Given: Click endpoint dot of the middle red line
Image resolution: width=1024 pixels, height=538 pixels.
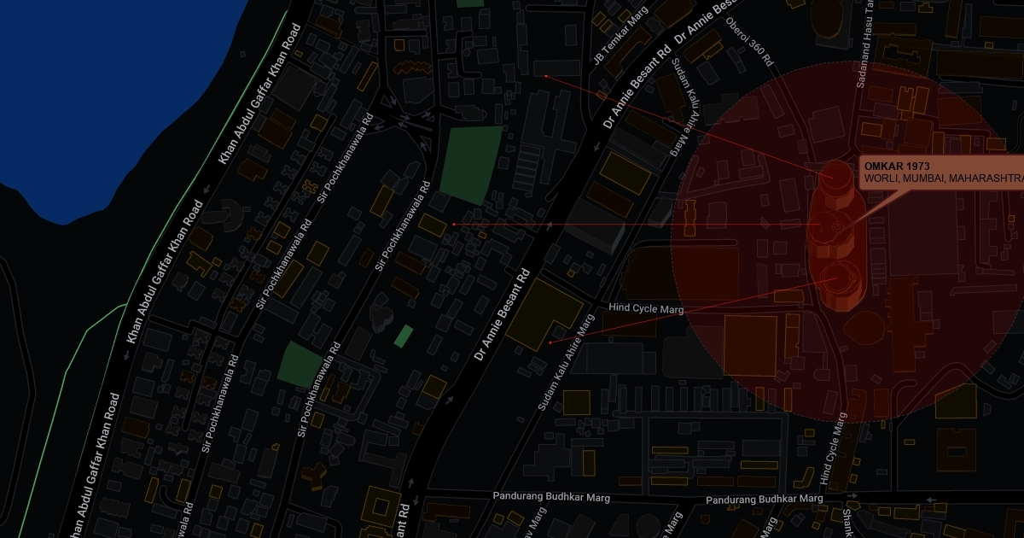Looking at the screenshot, I should (x=453, y=224).
